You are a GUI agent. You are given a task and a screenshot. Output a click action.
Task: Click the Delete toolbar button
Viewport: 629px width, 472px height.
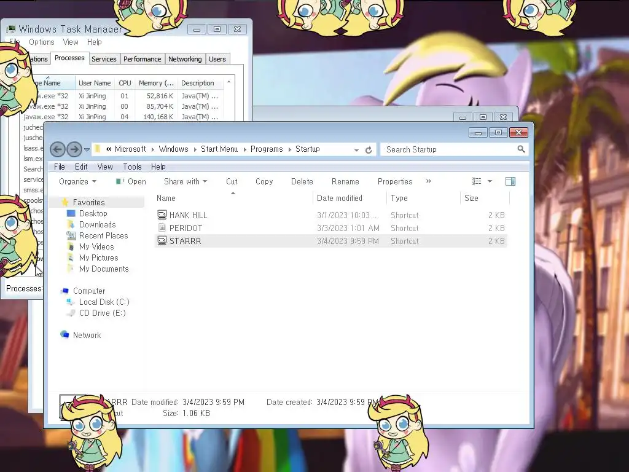click(302, 181)
